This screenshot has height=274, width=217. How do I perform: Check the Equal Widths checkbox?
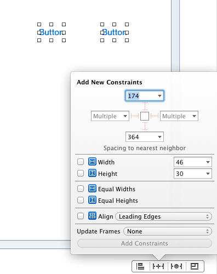coord(81,189)
